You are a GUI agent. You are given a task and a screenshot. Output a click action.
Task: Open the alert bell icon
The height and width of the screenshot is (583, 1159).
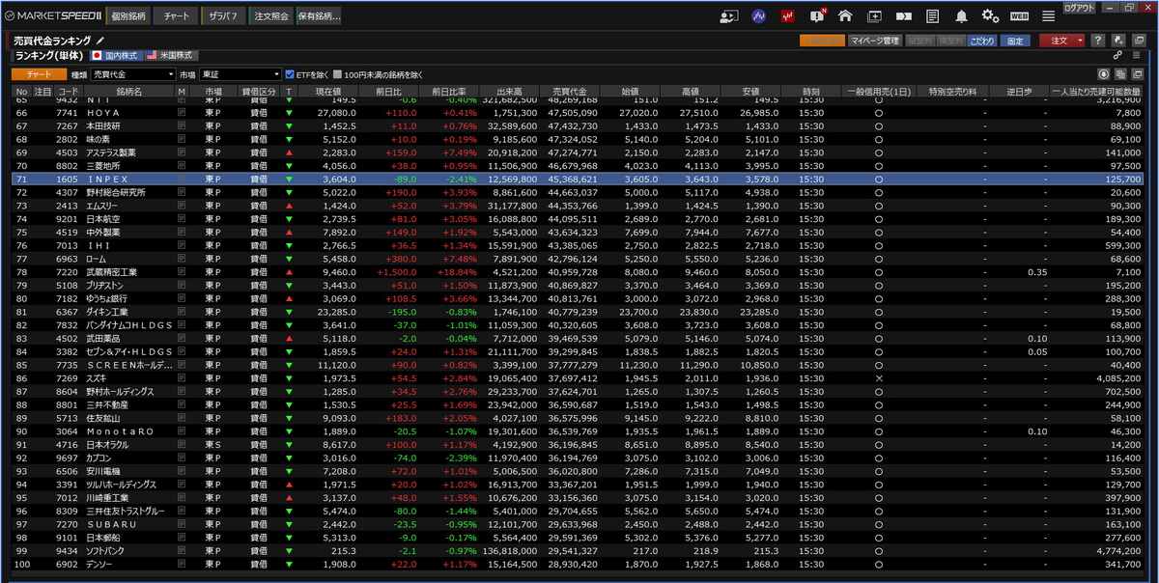coord(961,15)
